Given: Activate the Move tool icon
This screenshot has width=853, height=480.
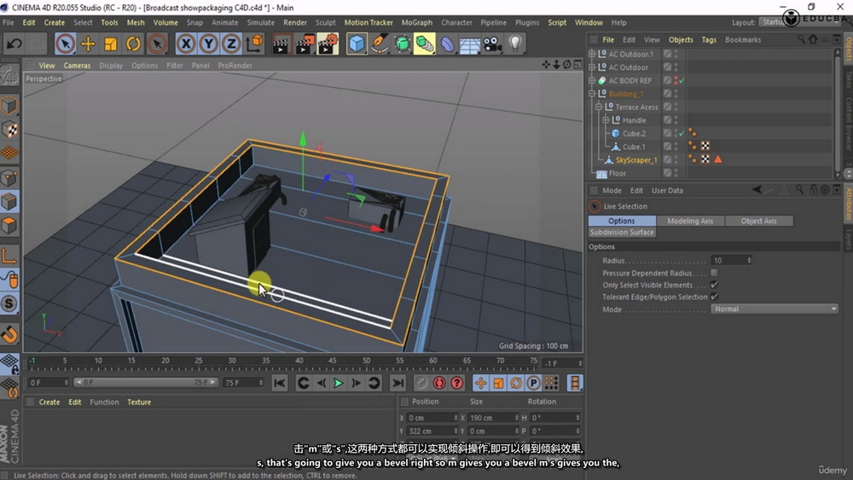Looking at the screenshot, I should tap(88, 43).
